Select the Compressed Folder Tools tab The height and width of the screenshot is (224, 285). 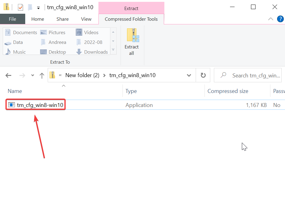131,19
